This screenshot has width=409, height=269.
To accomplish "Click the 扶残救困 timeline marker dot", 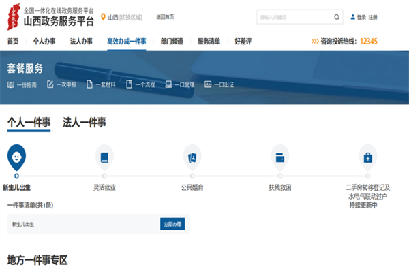I will point(280,176).
